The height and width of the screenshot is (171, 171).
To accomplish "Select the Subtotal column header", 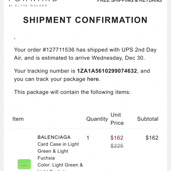I will (148, 119).
